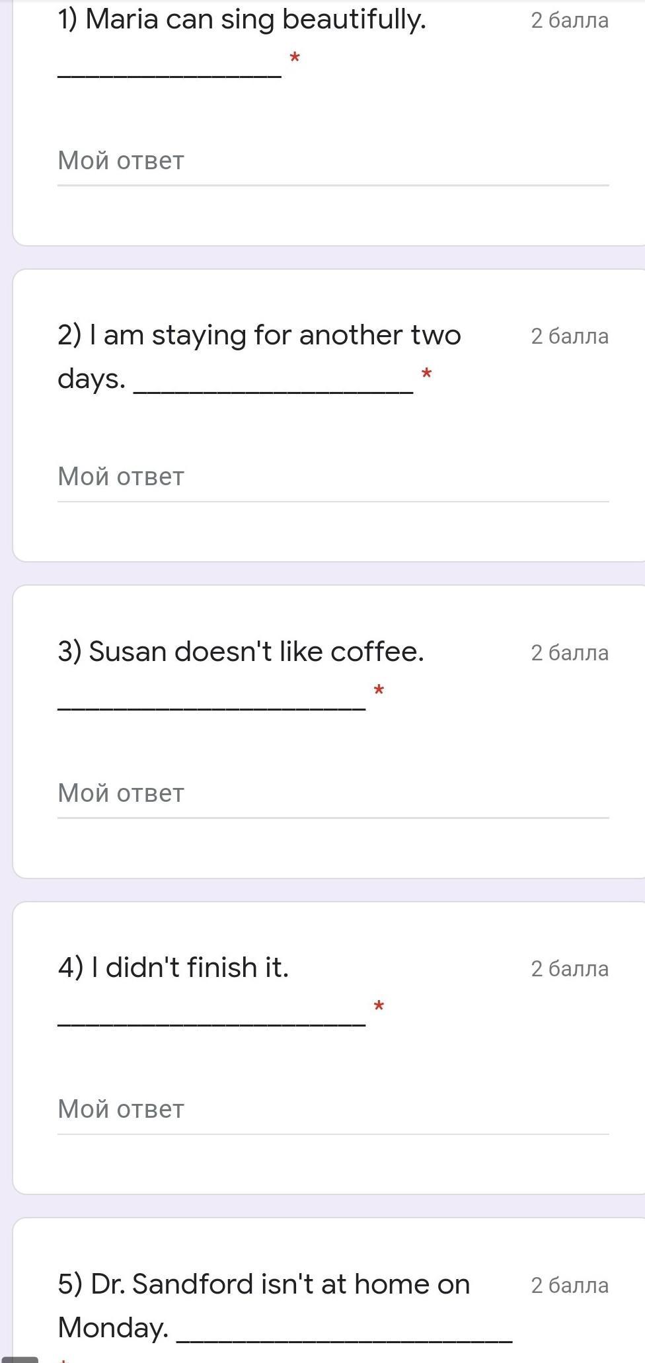Click the '2 балла' label of question 2

570,336
